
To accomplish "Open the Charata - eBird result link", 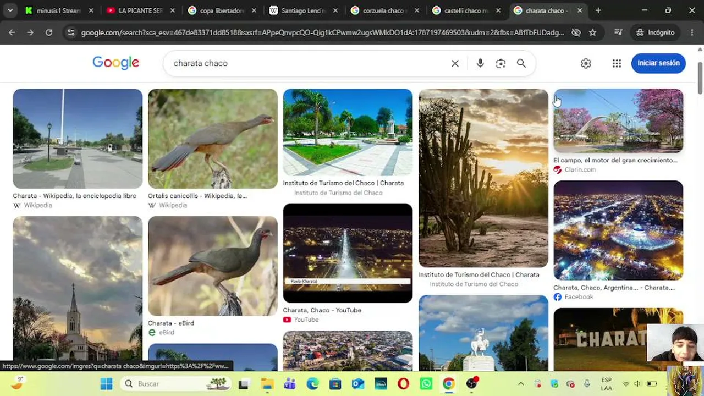I will (171, 323).
